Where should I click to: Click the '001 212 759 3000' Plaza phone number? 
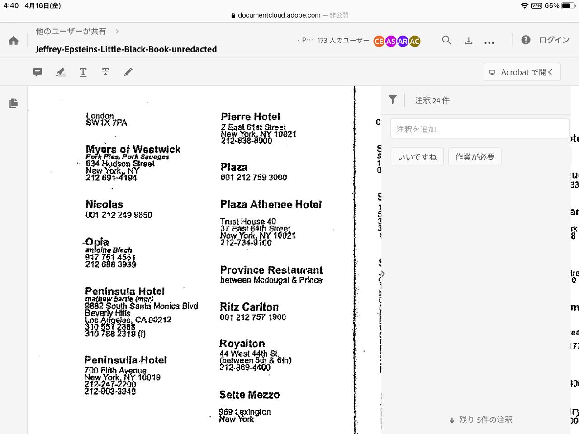coord(254,177)
